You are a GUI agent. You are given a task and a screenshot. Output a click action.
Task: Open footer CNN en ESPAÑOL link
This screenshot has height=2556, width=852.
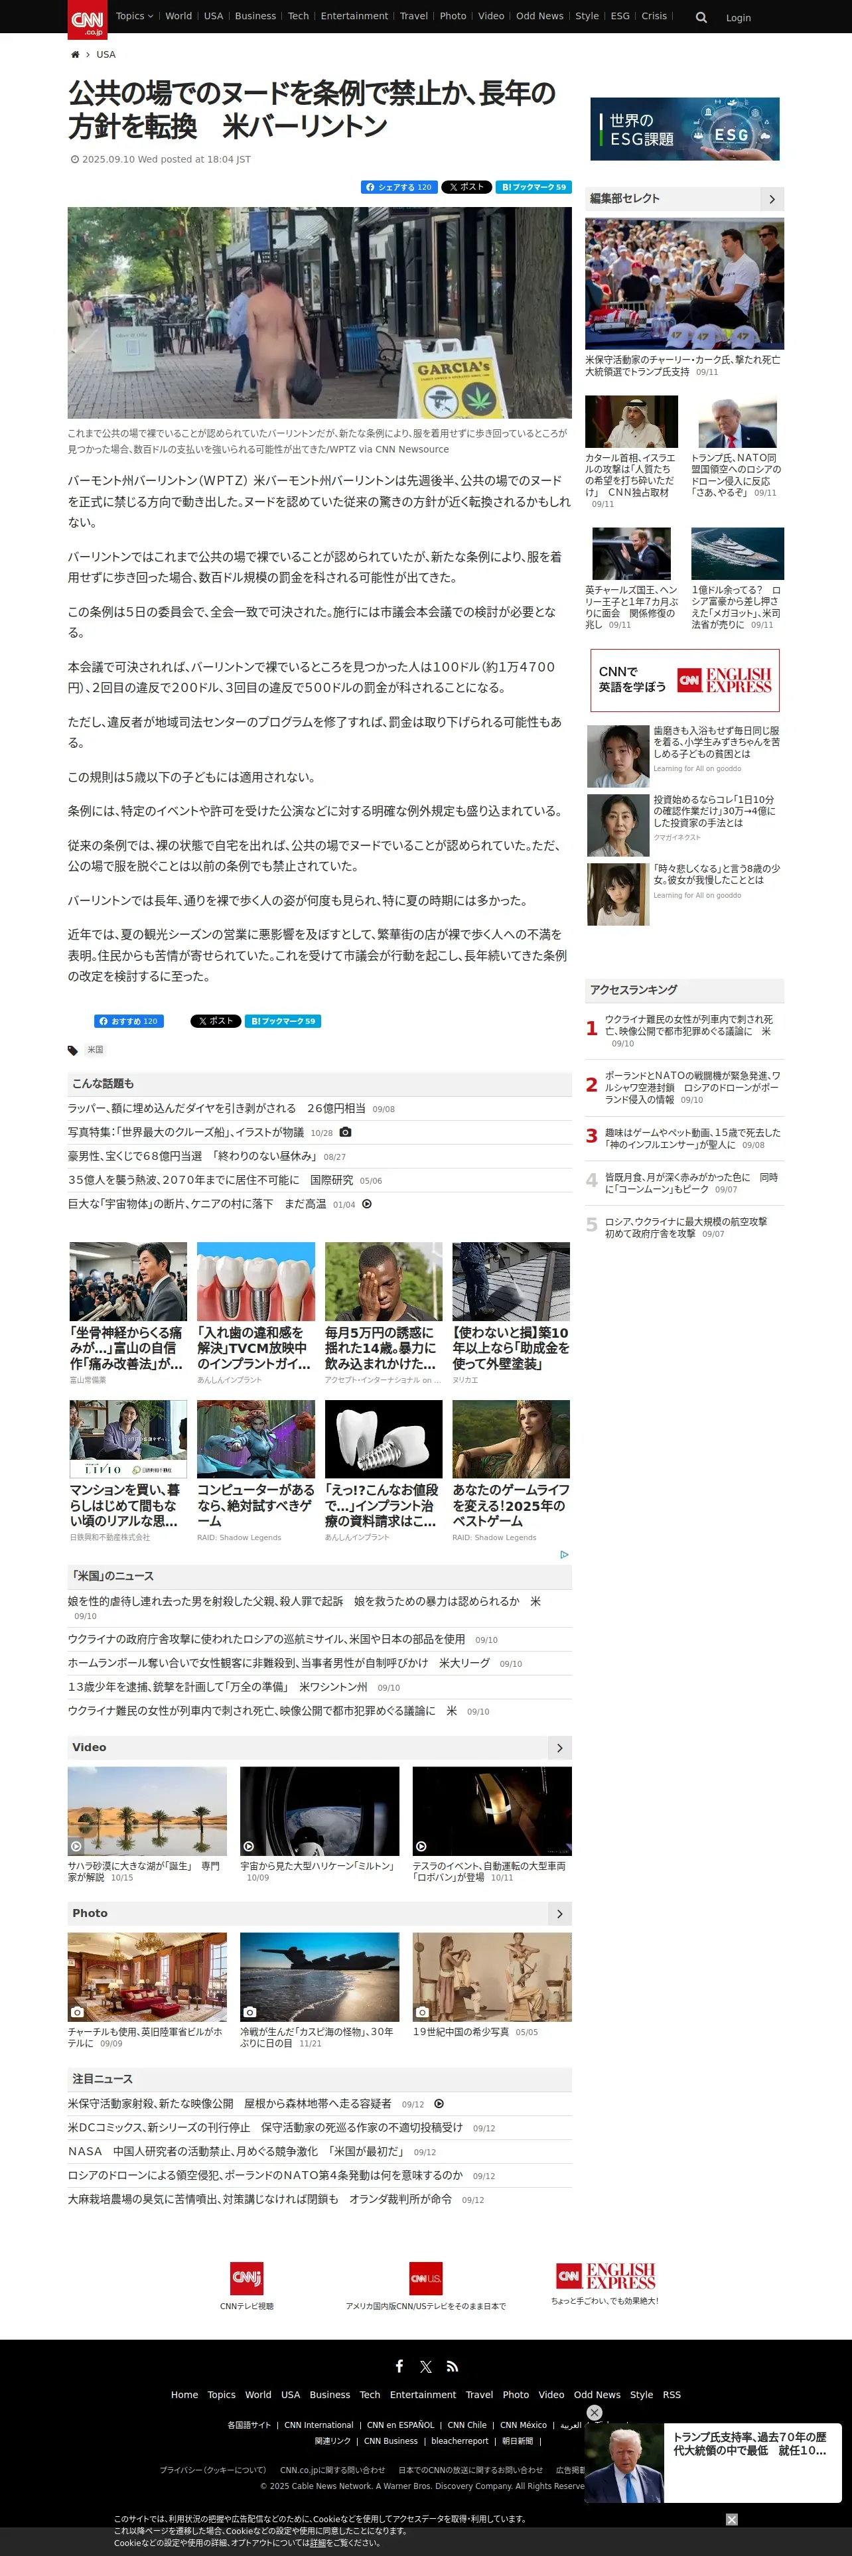[x=401, y=2425]
